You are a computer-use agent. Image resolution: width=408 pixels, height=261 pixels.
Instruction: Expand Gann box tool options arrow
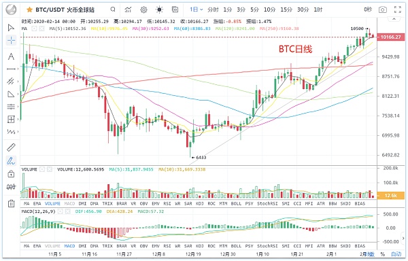point(18,119)
